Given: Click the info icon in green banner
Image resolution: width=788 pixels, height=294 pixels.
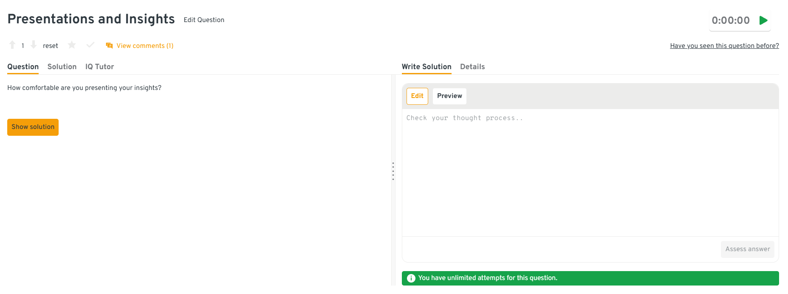Looking at the screenshot, I should coord(411,278).
